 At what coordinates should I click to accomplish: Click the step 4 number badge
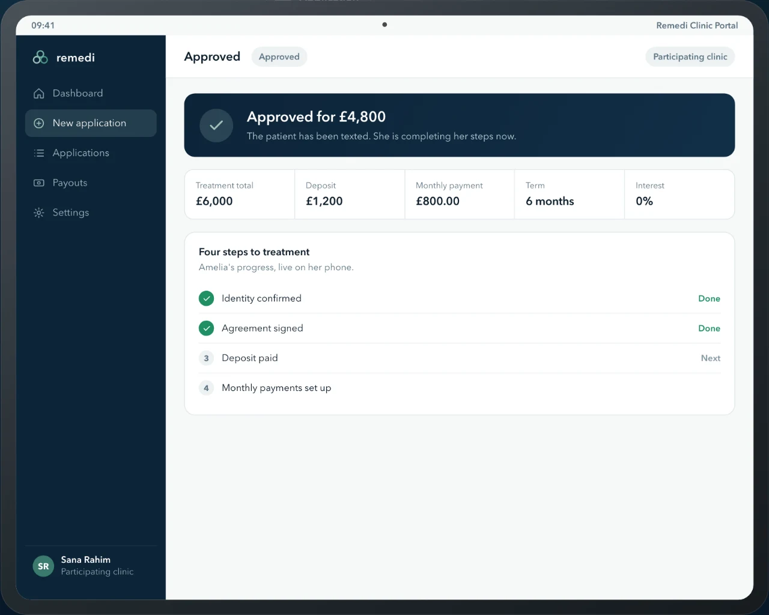pos(206,388)
